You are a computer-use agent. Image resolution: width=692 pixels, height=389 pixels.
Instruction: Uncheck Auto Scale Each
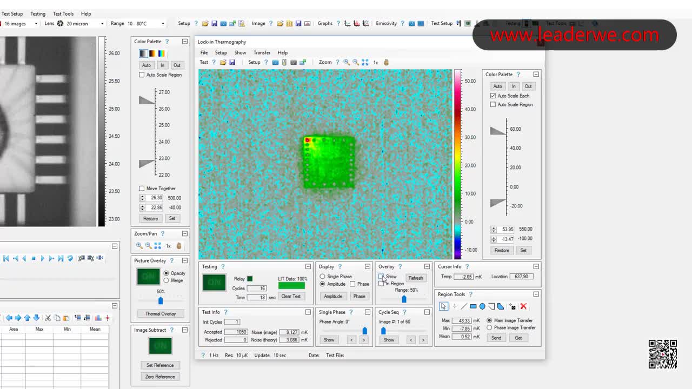tap(493, 96)
